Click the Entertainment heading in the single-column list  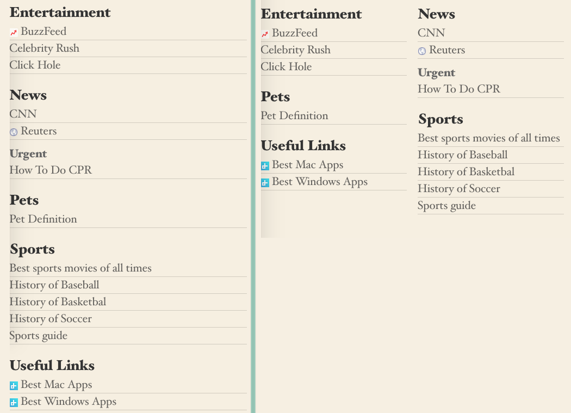coord(60,13)
